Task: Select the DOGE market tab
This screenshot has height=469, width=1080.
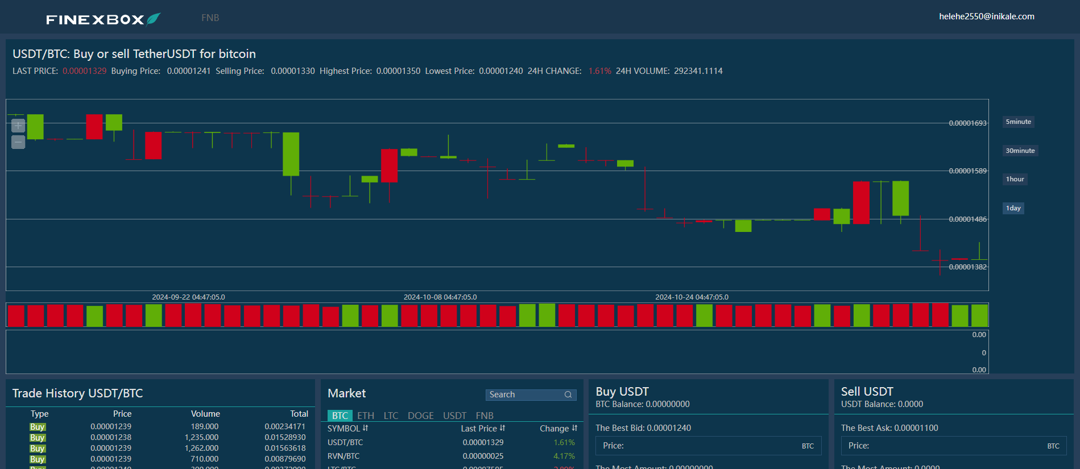Action: click(421, 416)
